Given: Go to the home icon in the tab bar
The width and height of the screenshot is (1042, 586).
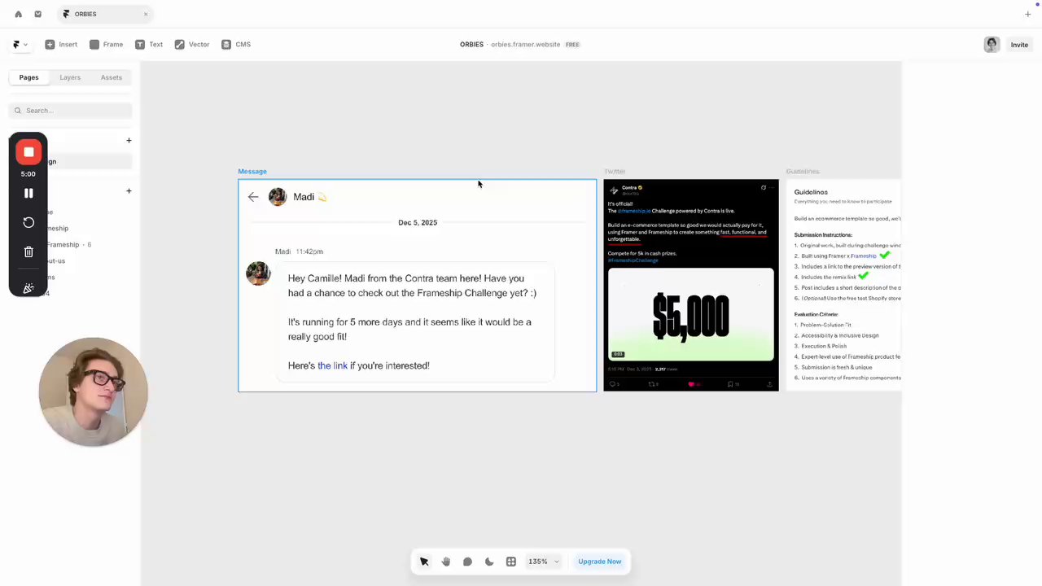Looking at the screenshot, I should click(x=19, y=14).
